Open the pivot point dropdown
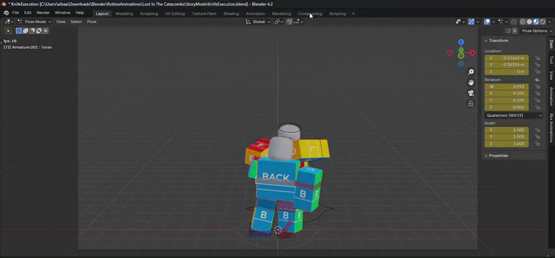 [279, 22]
